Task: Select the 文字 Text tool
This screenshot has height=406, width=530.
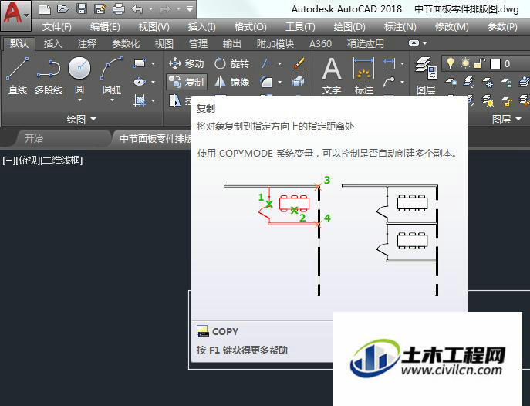Action: coord(332,76)
